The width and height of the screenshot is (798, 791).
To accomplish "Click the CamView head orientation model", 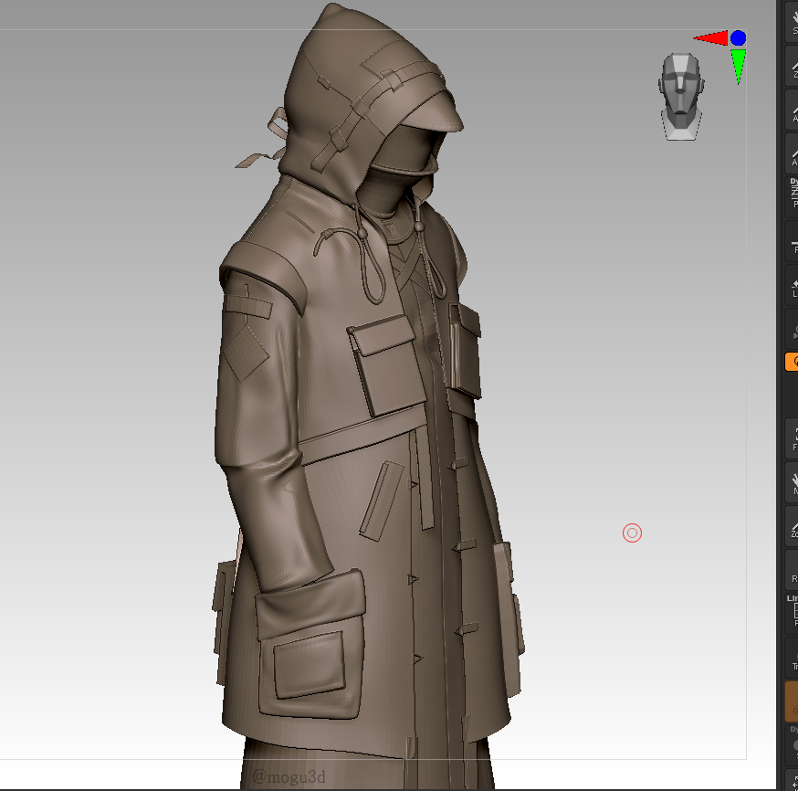I will pos(681,96).
